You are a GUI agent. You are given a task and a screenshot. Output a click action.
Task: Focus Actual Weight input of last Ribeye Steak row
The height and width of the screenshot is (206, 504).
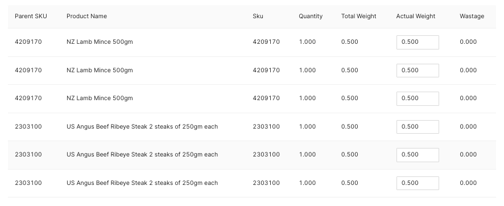[x=418, y=183]
